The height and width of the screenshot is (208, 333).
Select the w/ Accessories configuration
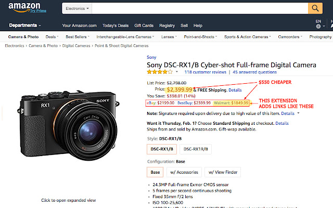click(x=184, y=172)
